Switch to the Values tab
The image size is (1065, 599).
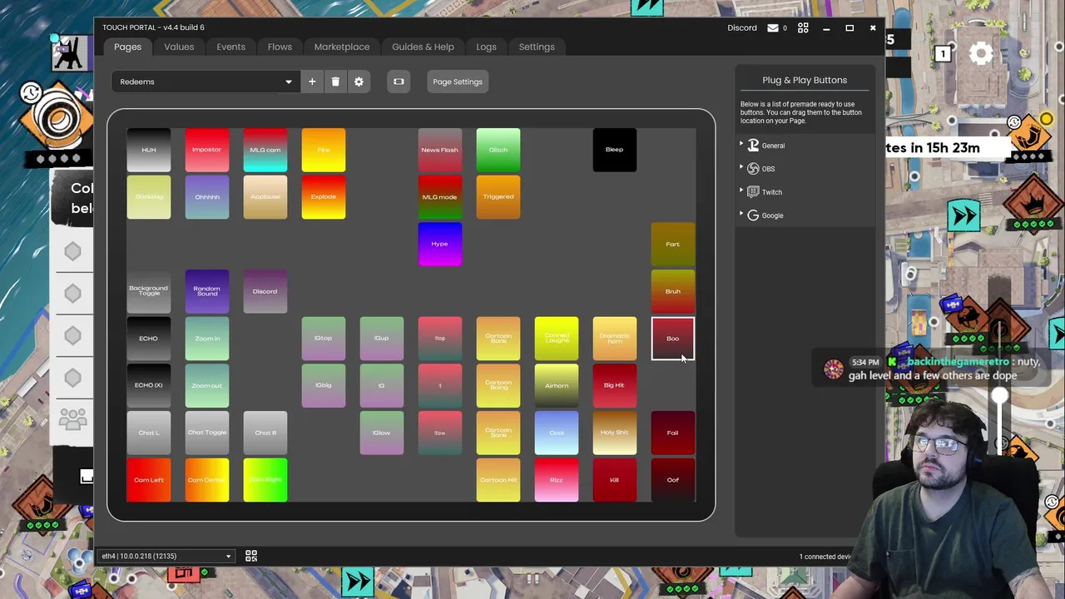click(179, 47)
